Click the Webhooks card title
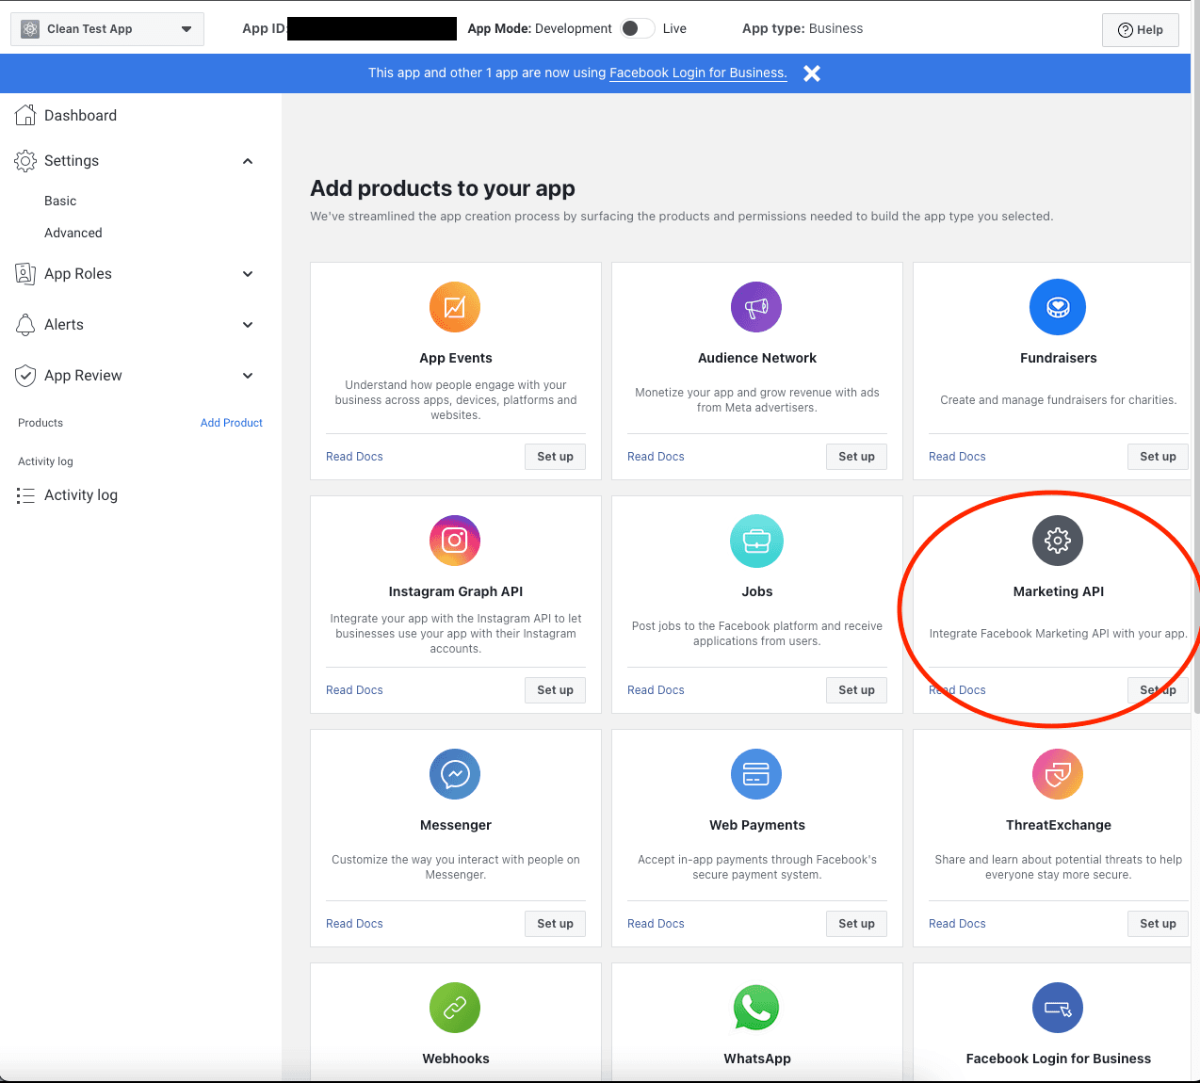Viewport: 1200px width, 1083px height. [x=455, y=1059]
